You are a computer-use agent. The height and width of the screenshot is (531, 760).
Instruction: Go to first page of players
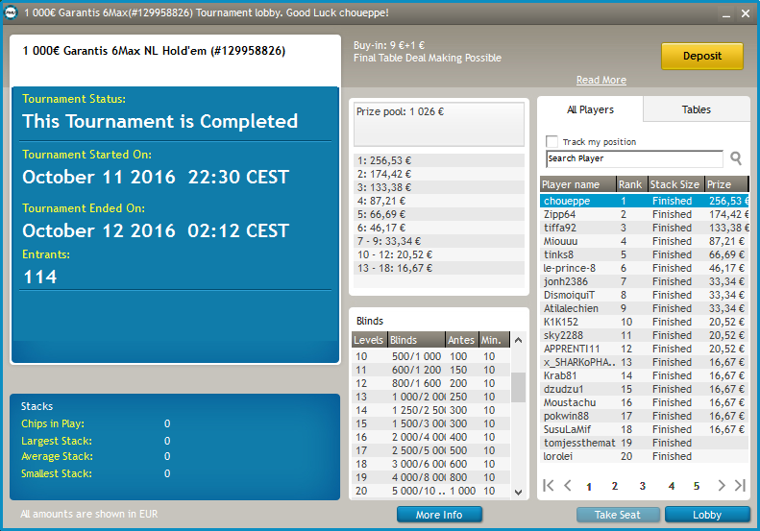(x=549, y=486)
